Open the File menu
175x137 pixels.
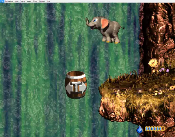coord(2,1)
